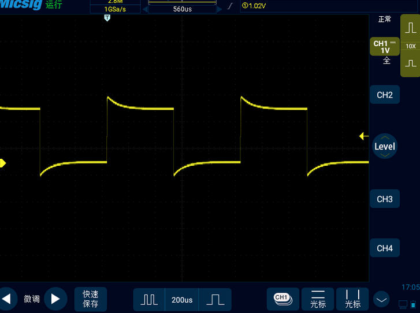
Task: Decrease CH1 vertical scale with short pulse icon
Action: (x=410, y=62)
